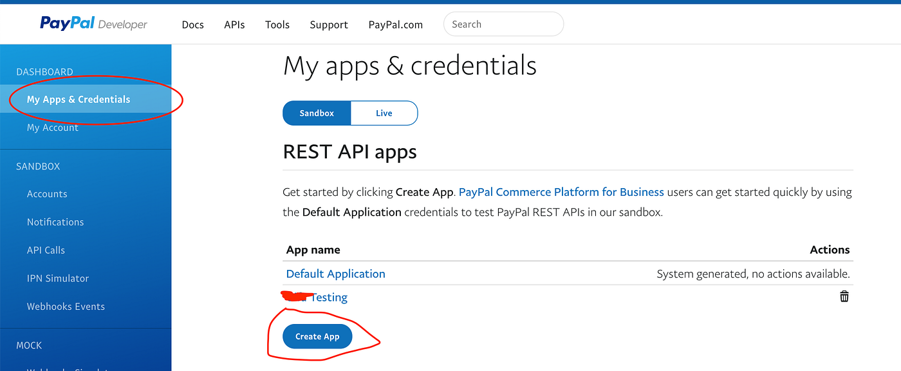901x371 pixels.
Task: Open sandbox Accounts in sidebar
Action: 47,194
